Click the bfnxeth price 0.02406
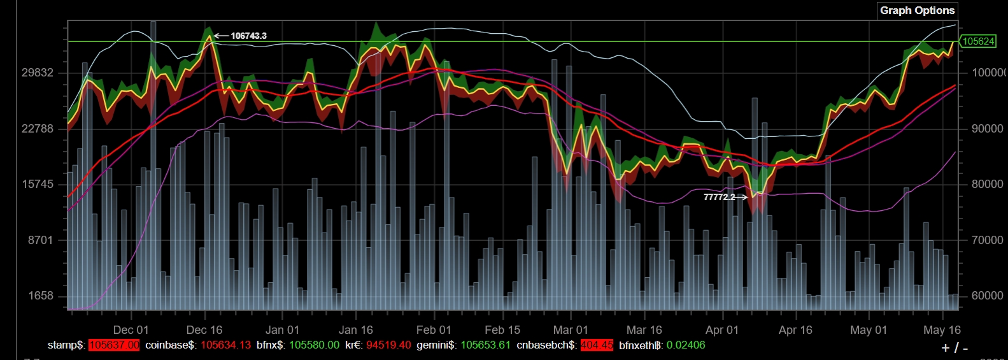Image resolution: width=1008 pixels, height=360 pixels. [686, 345]
